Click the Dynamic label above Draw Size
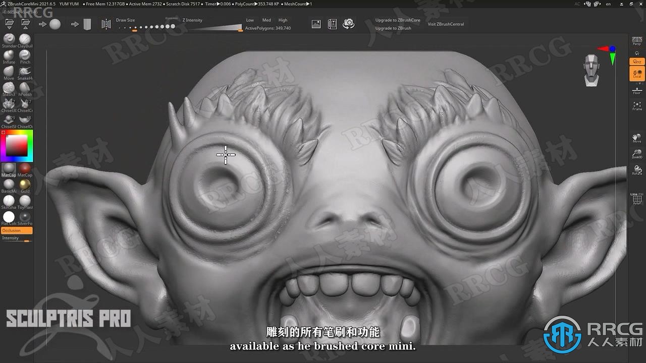 (x=172, y=18)
